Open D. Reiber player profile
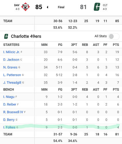122x144 pixels. (x=10, y=104)
